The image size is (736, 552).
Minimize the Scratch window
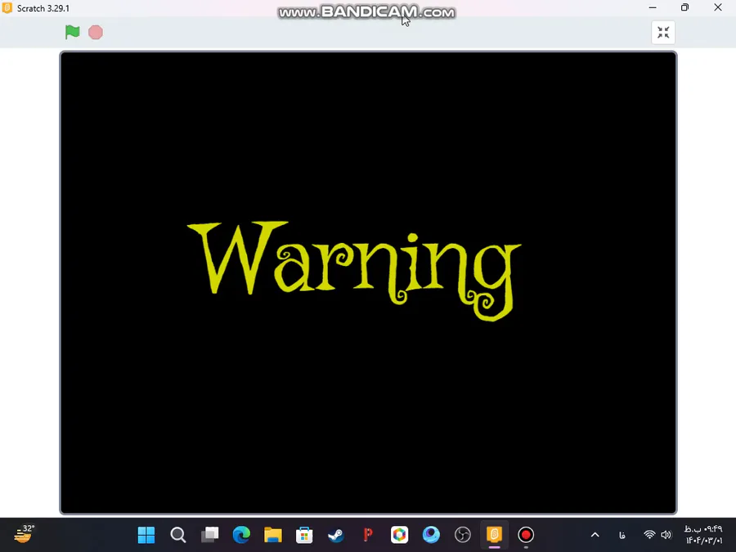click(653, 7)
